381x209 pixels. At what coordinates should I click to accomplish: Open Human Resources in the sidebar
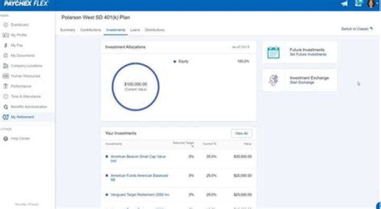(x=25, y=76)
